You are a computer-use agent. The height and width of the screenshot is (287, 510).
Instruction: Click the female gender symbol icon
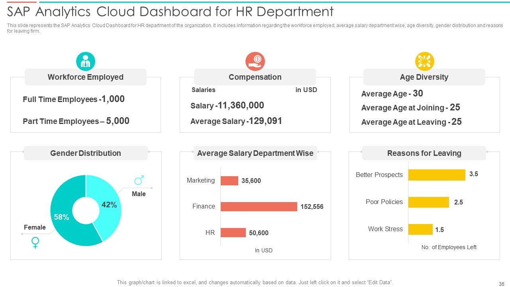point(35,242)
